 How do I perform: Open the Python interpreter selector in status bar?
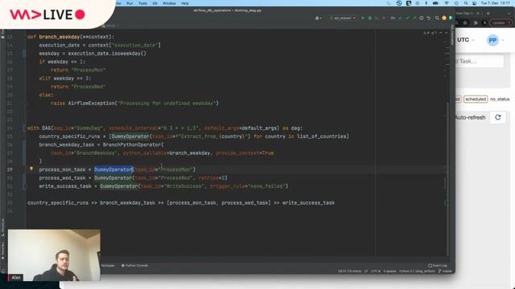417,271
